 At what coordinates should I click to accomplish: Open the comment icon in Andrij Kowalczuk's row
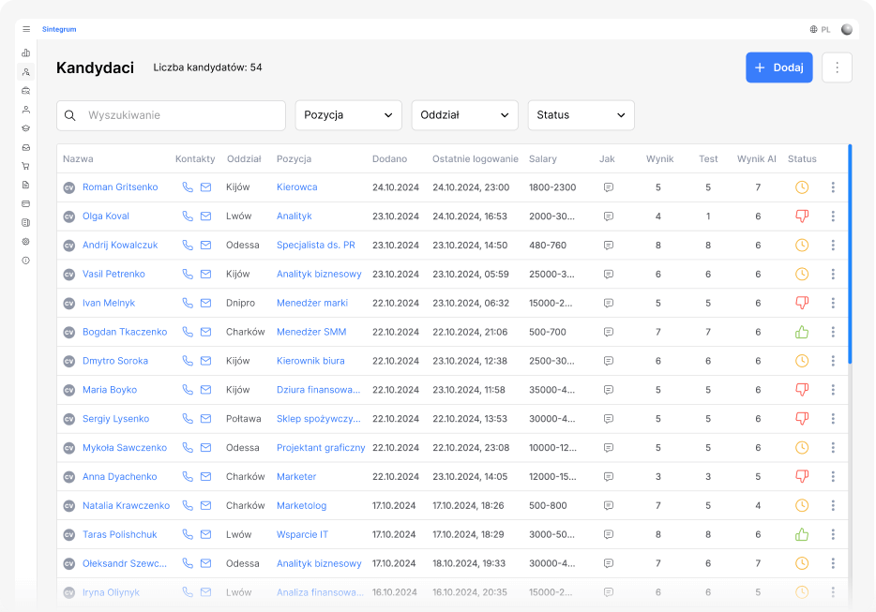tap(608, 246)
